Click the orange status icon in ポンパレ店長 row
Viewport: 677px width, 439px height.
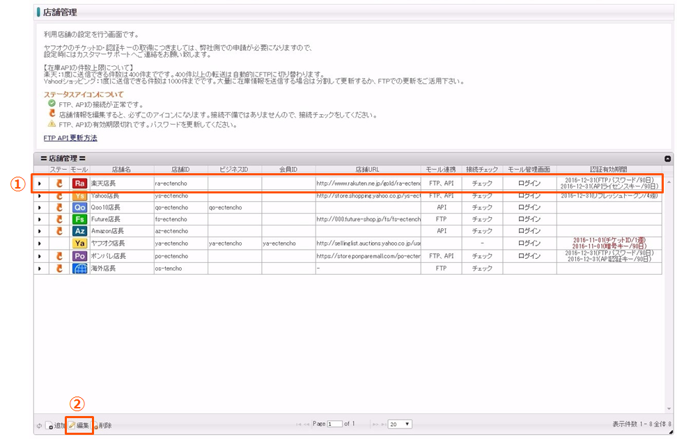click(x=60, y=256)
